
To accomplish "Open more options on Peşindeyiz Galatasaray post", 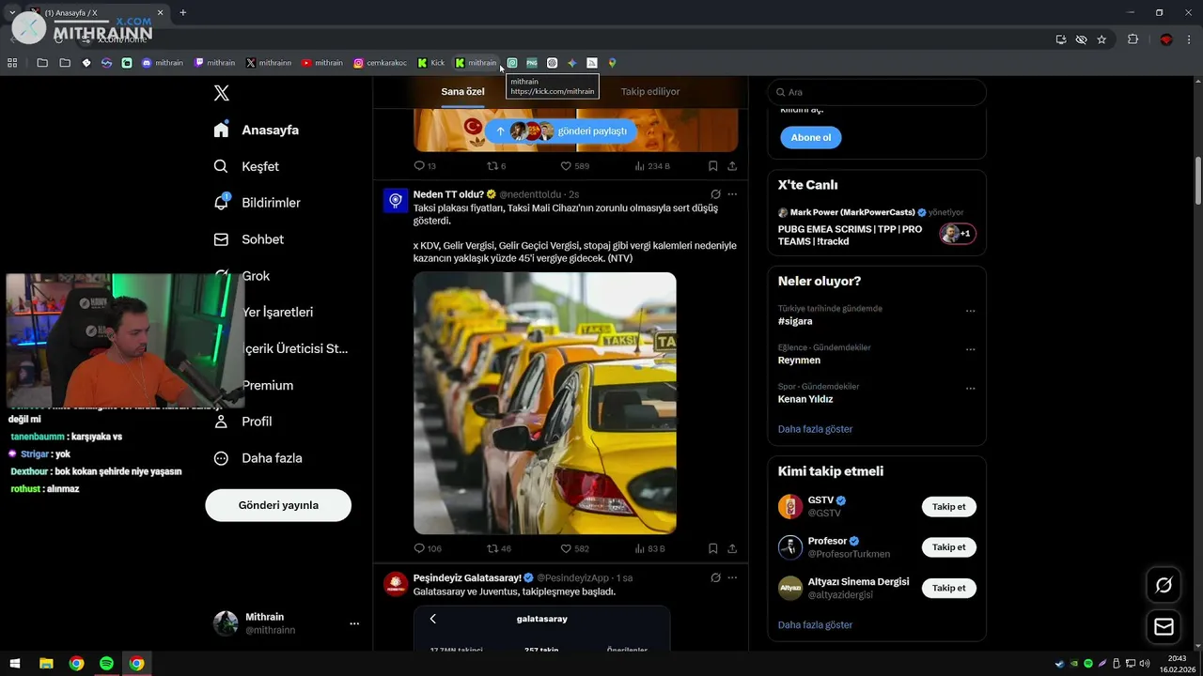I will tap(732, 577).
